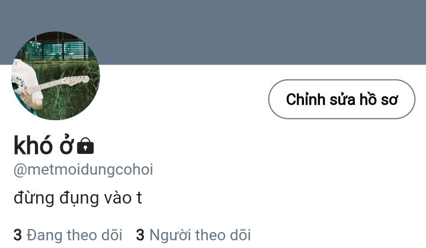
Task: Click the following count number 3
Action: pos(18,235)
